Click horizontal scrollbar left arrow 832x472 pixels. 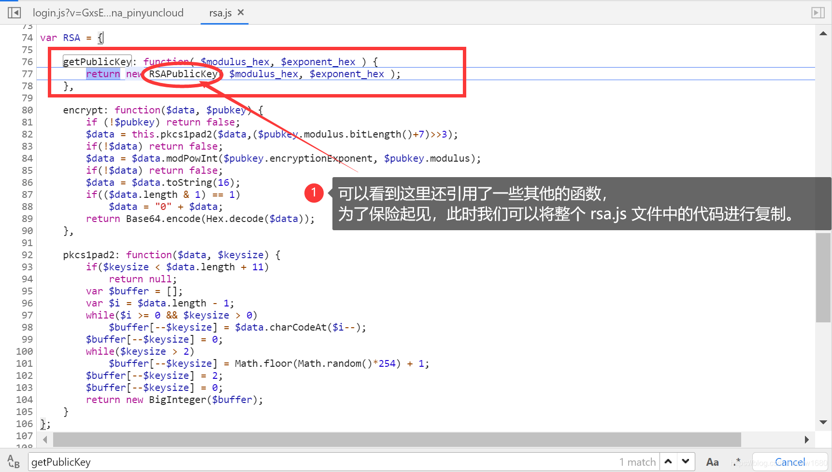(45, 440)
